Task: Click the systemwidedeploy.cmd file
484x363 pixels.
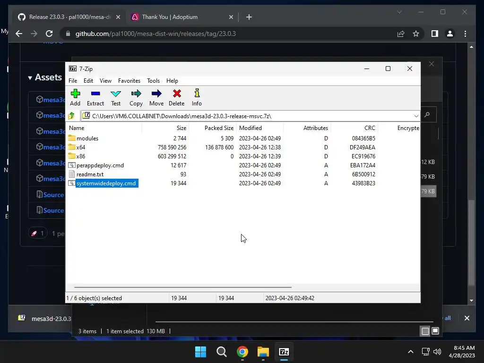Action: [103, 183]
